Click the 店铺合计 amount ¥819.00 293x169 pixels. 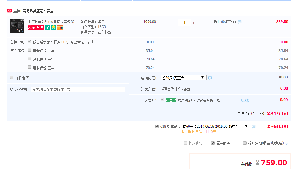tap(278, 114)
